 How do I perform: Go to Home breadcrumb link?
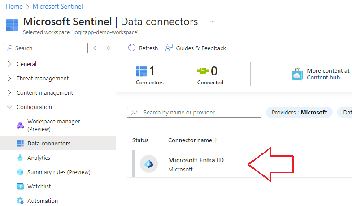tap(14, 7)
